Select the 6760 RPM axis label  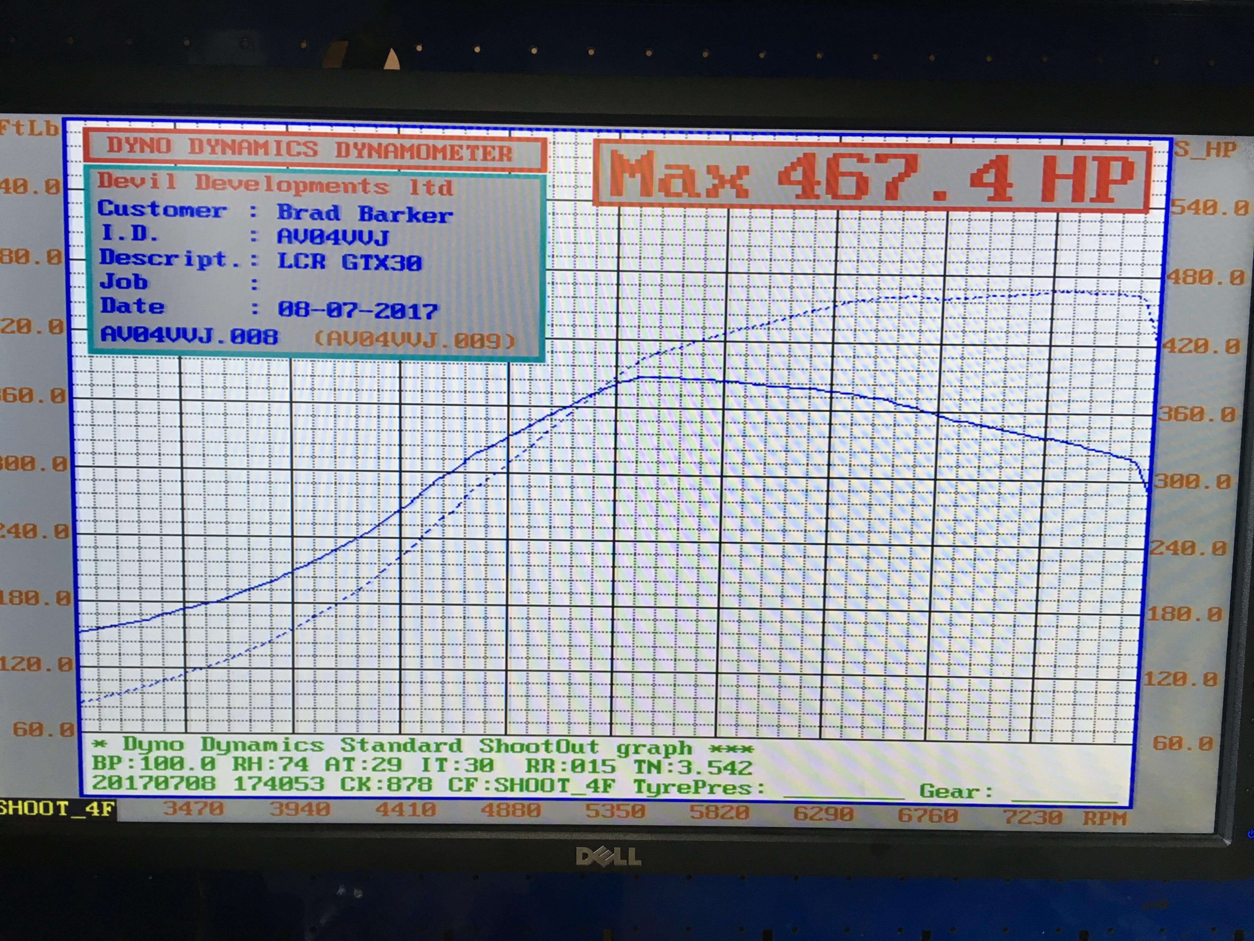[x=928, y=816]
